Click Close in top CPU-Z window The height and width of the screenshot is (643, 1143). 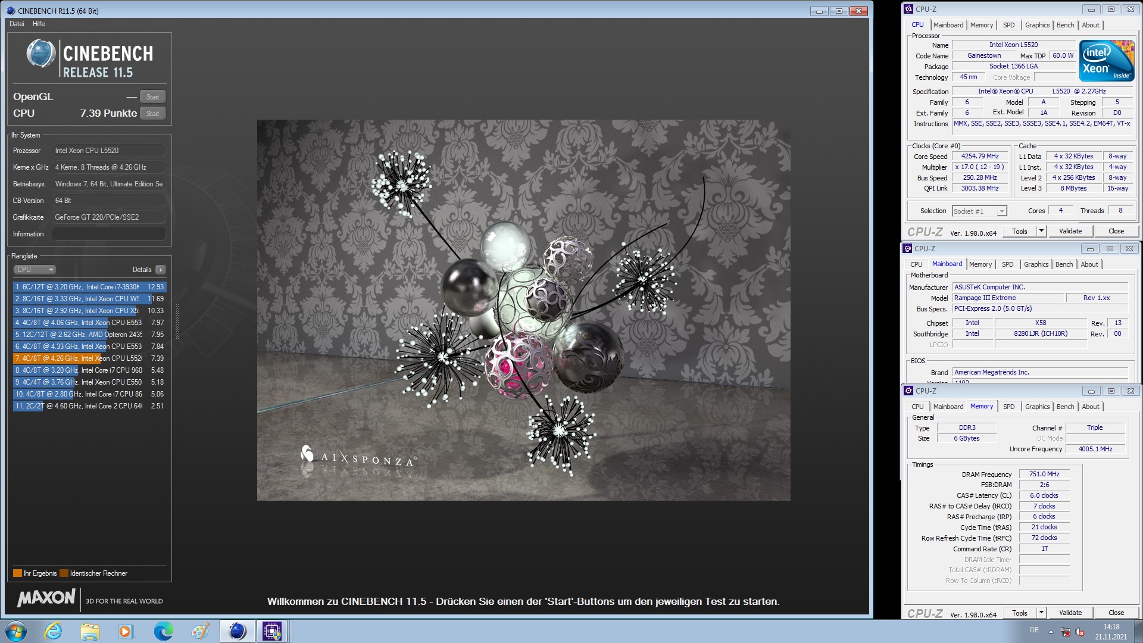(1116, 232)
